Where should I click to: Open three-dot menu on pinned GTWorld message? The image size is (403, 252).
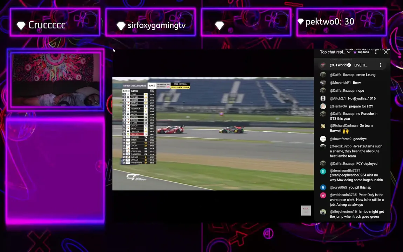(380, 65)
